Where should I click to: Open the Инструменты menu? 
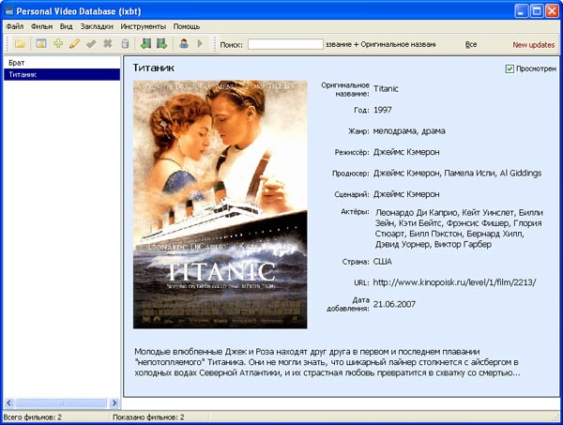pos(143,26)
